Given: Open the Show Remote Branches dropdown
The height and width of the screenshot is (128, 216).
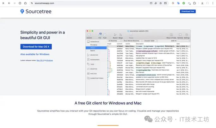Looking at the screenshot, I should coord(133,41).
